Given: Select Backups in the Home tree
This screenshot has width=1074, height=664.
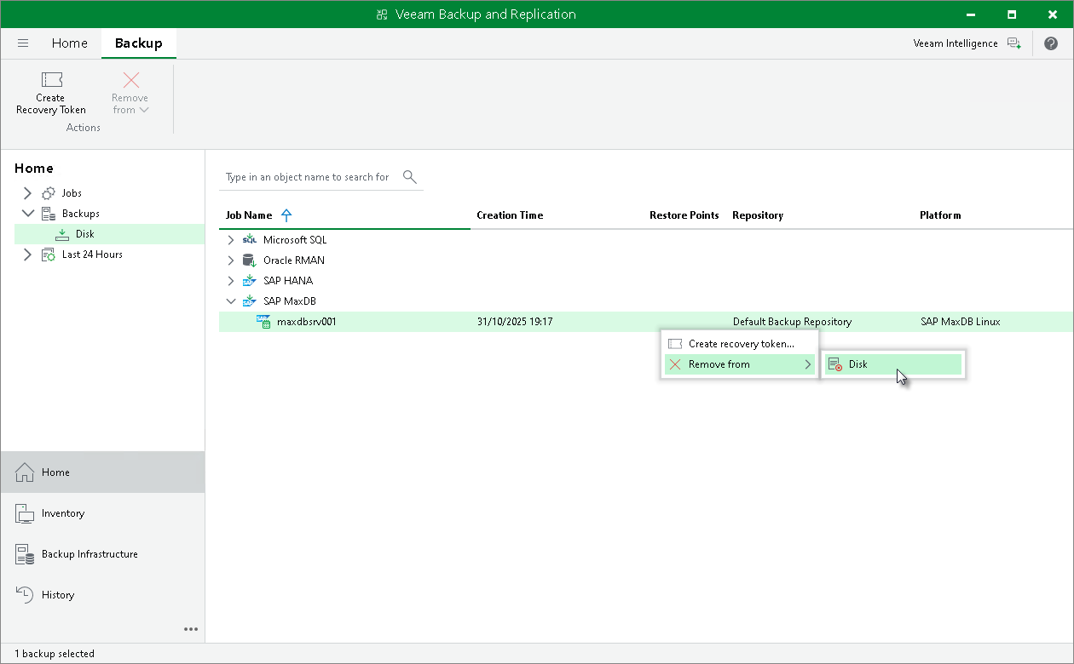Looking at the screenshot, I should 81,214.
